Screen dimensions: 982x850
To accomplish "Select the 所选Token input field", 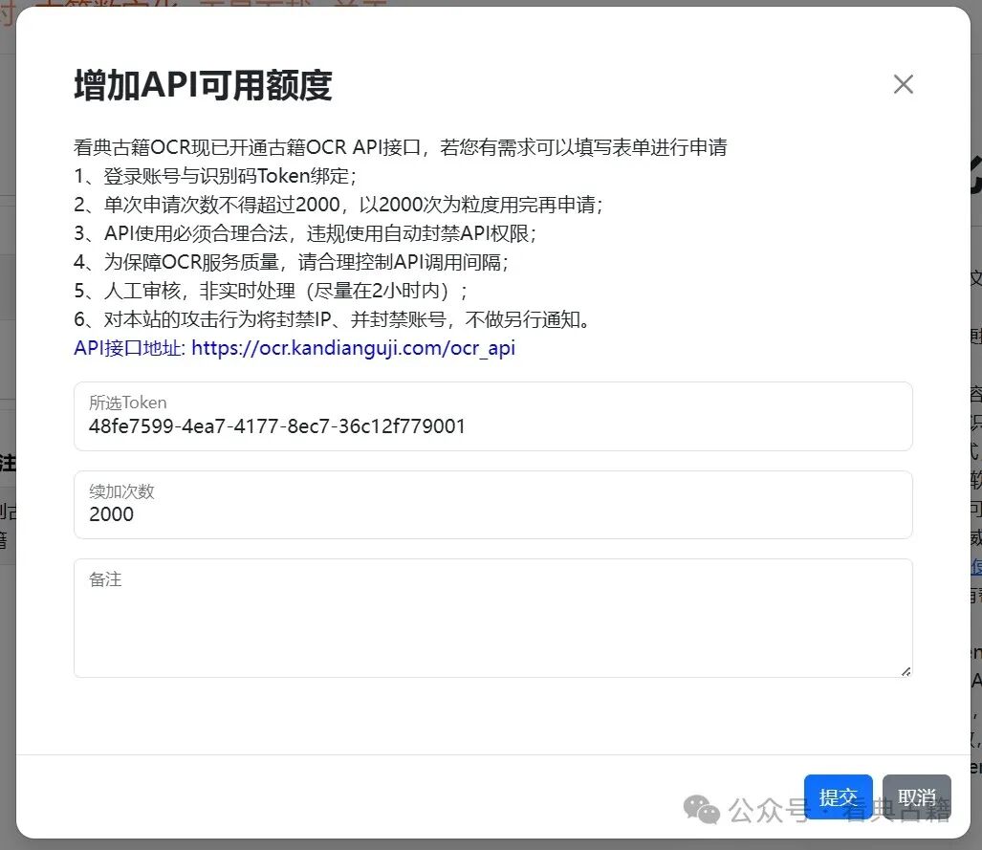I will (492, 417).
